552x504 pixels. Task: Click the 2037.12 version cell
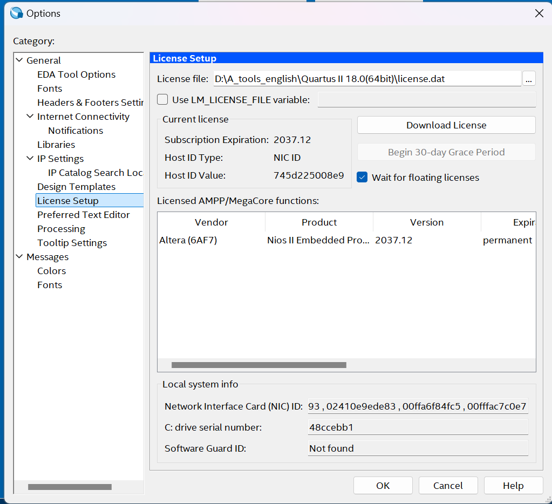coord(393,240)
